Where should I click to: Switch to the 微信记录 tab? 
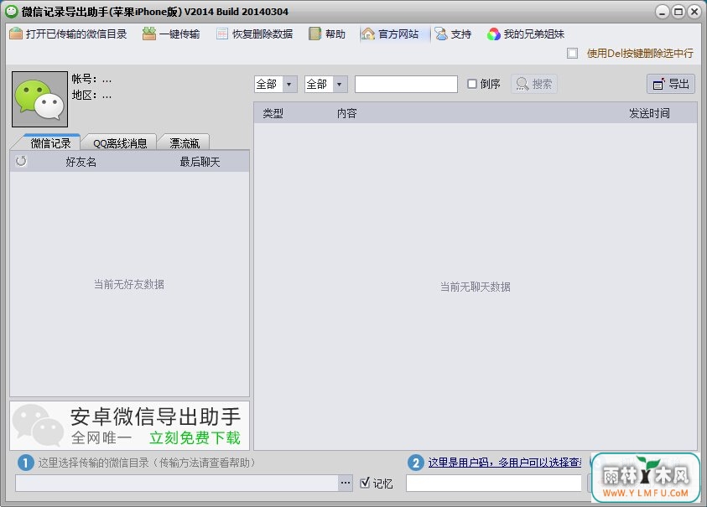(50, 142)
